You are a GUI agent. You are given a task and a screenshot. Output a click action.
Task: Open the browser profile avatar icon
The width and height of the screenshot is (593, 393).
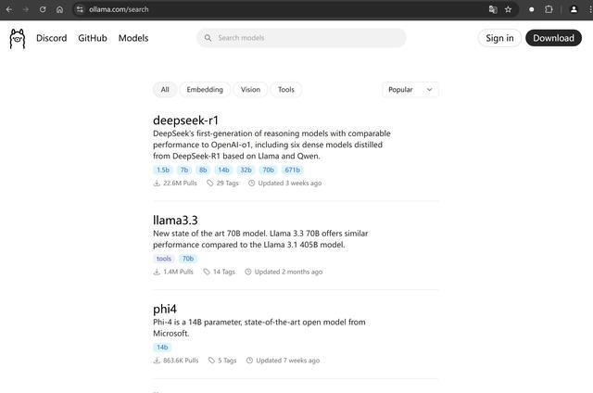pos(574,9)
